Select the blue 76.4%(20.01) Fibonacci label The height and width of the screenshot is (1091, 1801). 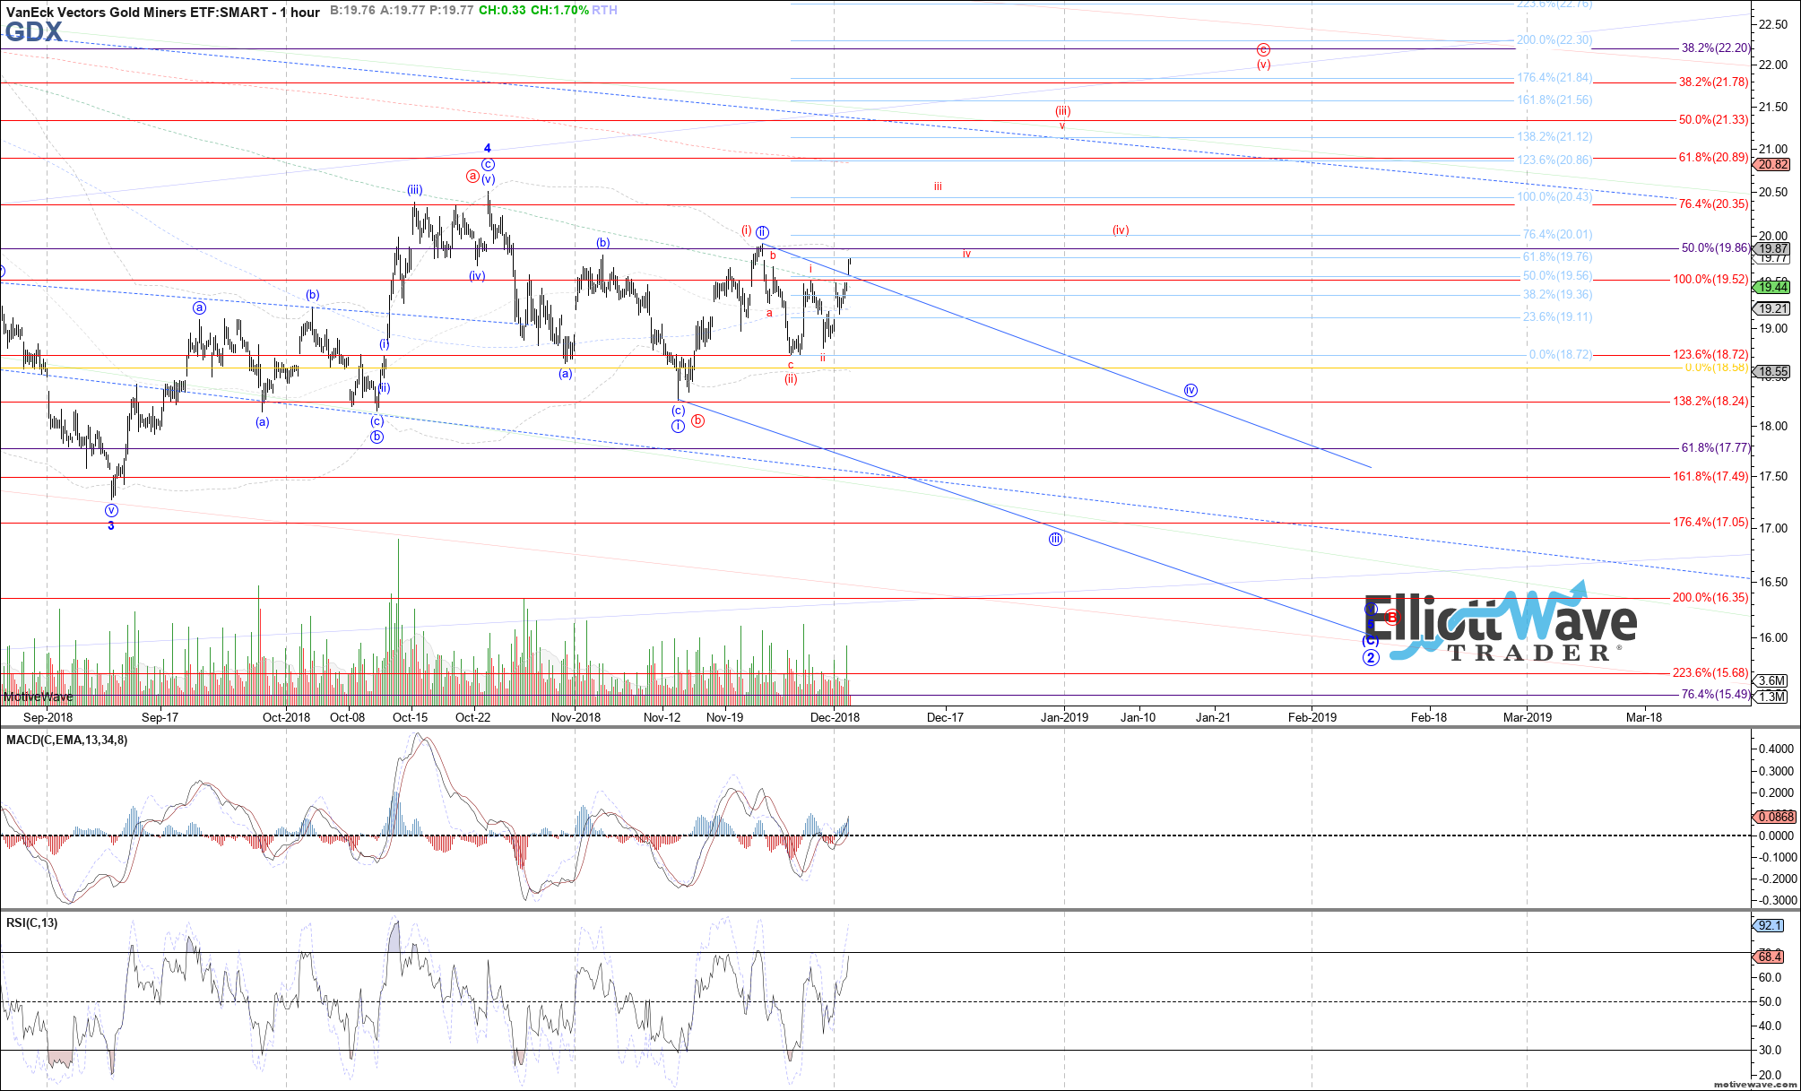1557,234
